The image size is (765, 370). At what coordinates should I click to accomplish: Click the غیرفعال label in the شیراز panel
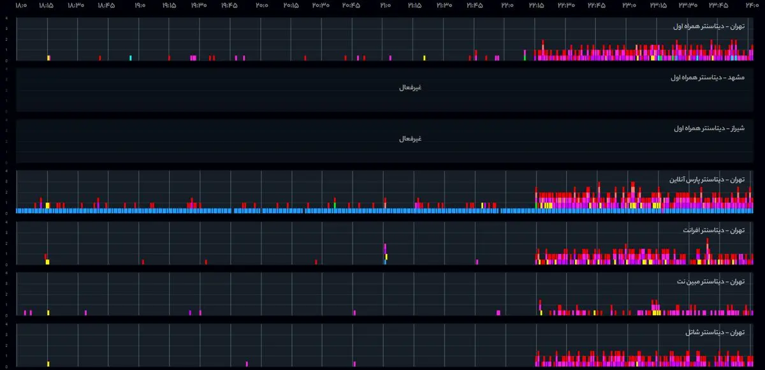tap(410, 138)
